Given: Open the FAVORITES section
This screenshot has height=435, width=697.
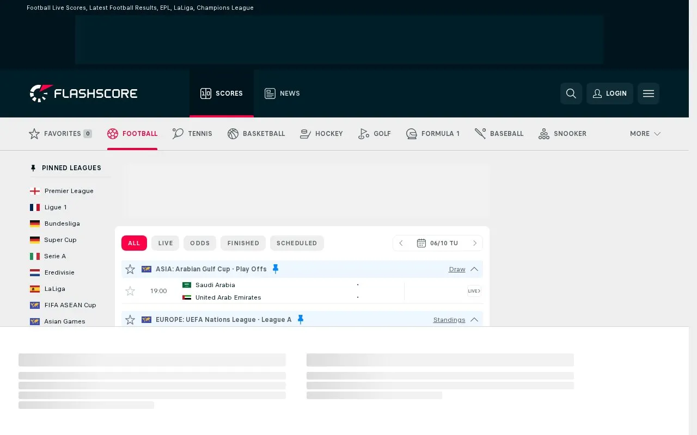Looking at the screenshot, I should (60, 134).
